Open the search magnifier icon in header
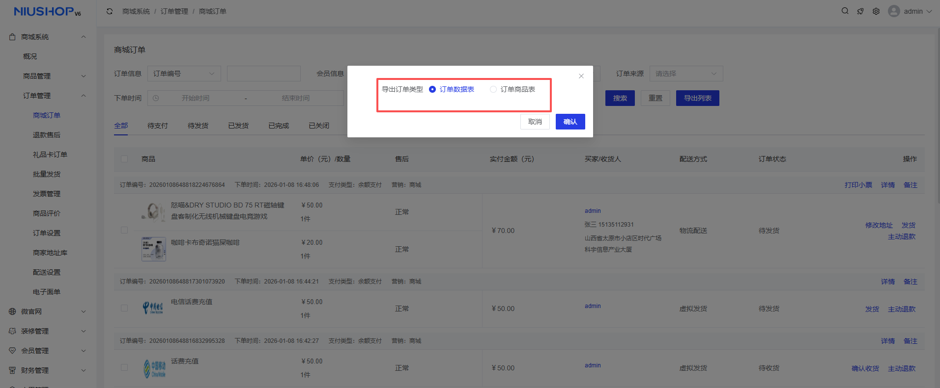Screen dimensions: 940x388 point(845,11)
